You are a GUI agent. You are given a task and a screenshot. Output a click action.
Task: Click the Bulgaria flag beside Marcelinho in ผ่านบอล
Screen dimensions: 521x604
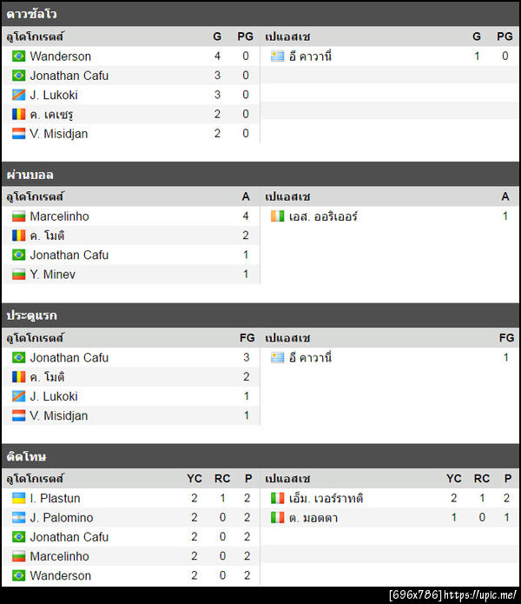[19, 216]
